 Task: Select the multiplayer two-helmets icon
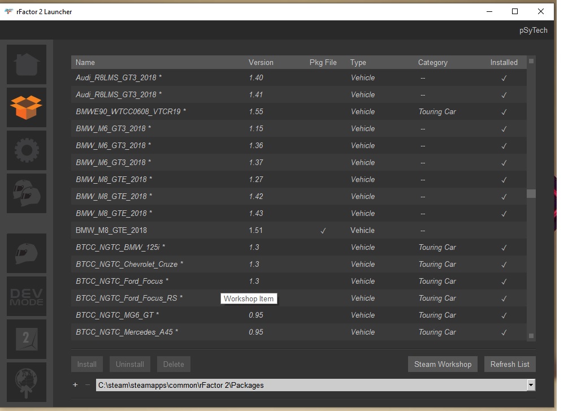(x=27, y=192)
